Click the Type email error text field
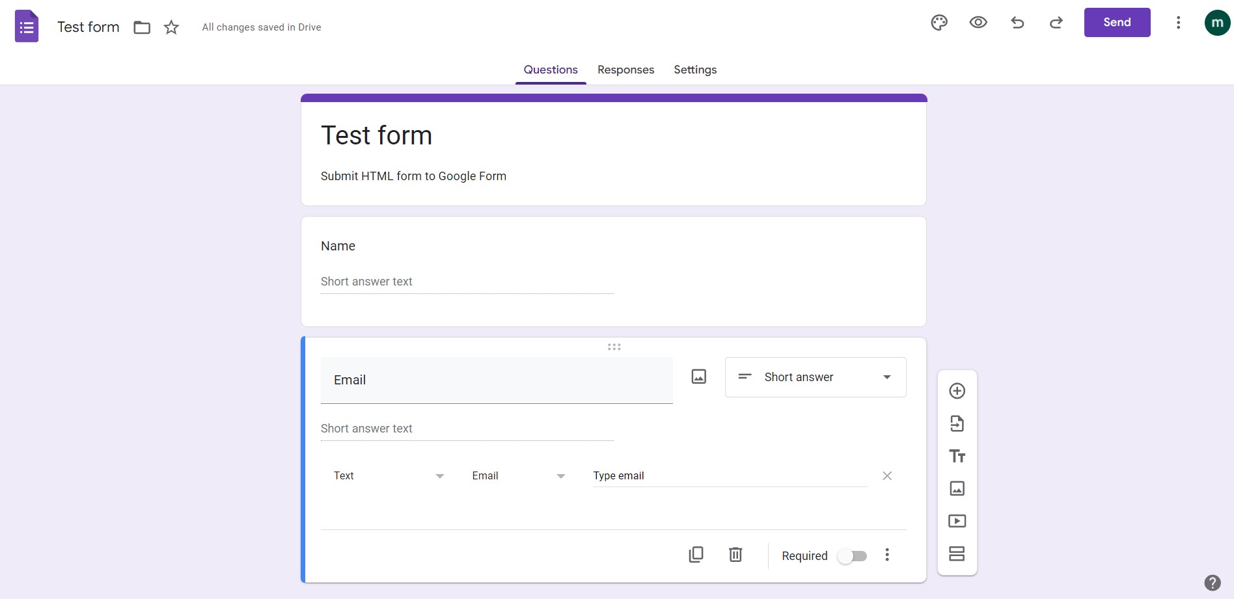 728,475
